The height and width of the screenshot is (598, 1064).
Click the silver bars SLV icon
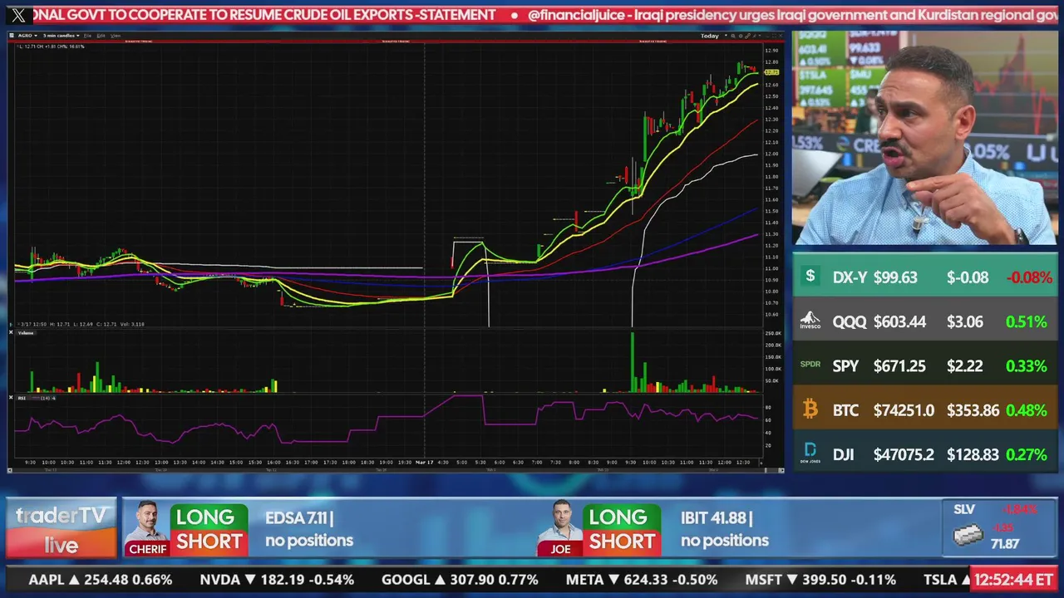(x=967, y=536)
